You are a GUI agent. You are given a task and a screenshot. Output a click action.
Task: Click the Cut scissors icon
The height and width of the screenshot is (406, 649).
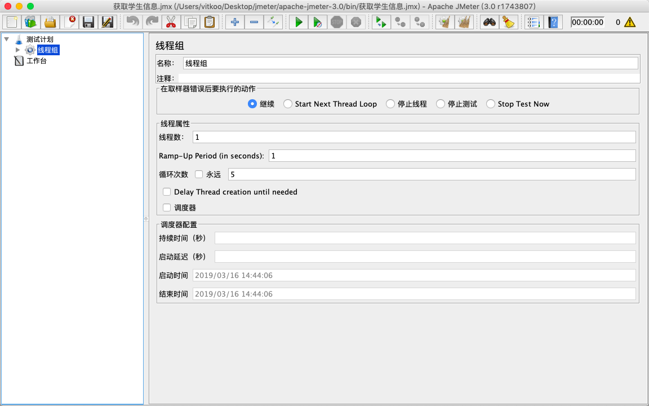click(171, 22)
